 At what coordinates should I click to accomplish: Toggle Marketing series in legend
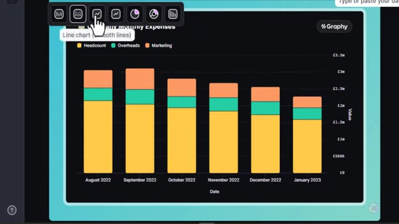click(x=159, y=45)
